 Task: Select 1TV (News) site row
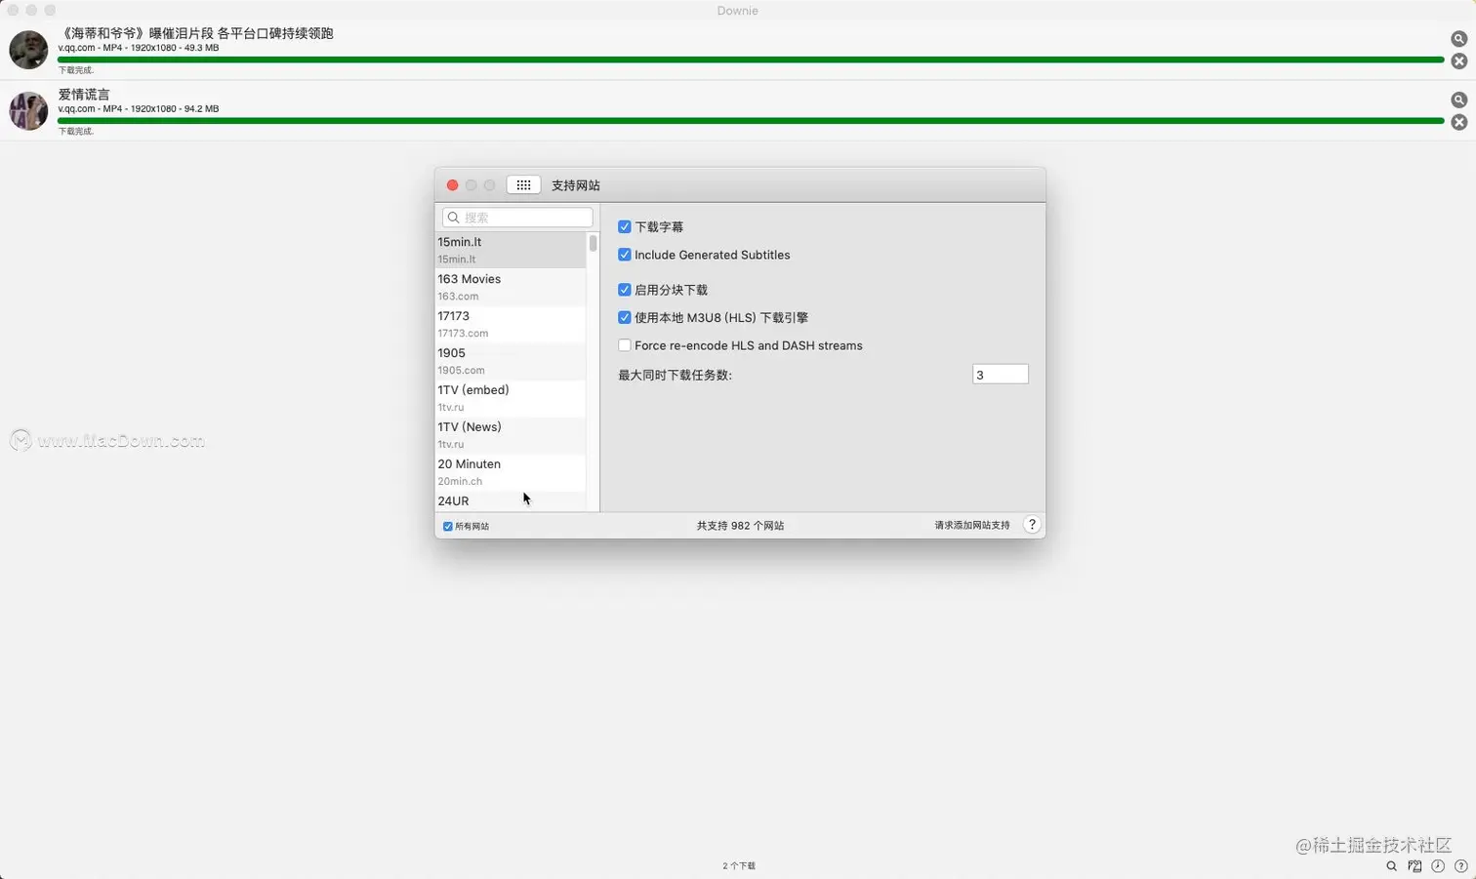511,435
